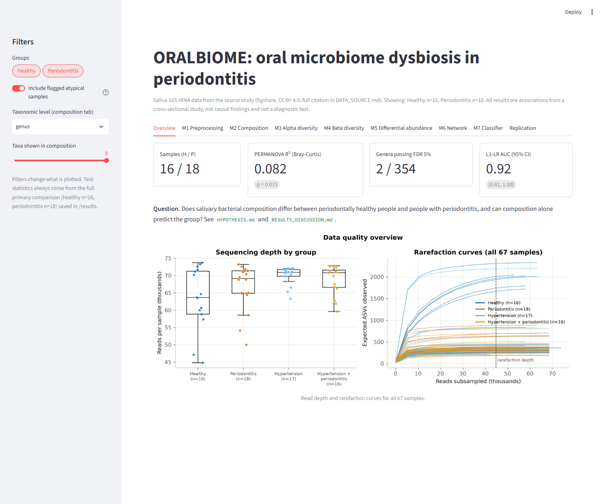Switch to M7 Classifier tab
605x504 pixels.
(x=488, y=128)
